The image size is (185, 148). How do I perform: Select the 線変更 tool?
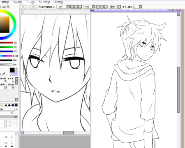coord(3,80)
